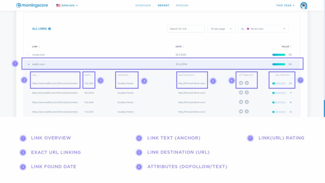
Task: Click the URL rating bar showing 17
Action: 279,93
